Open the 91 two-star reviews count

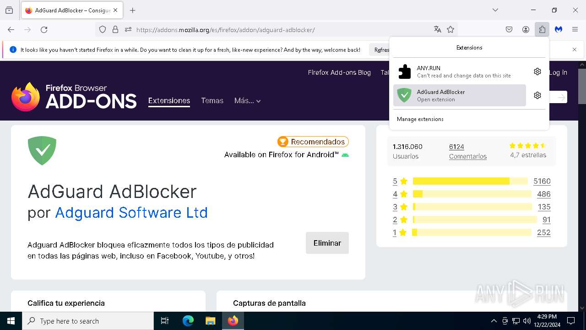coord(547,220)
